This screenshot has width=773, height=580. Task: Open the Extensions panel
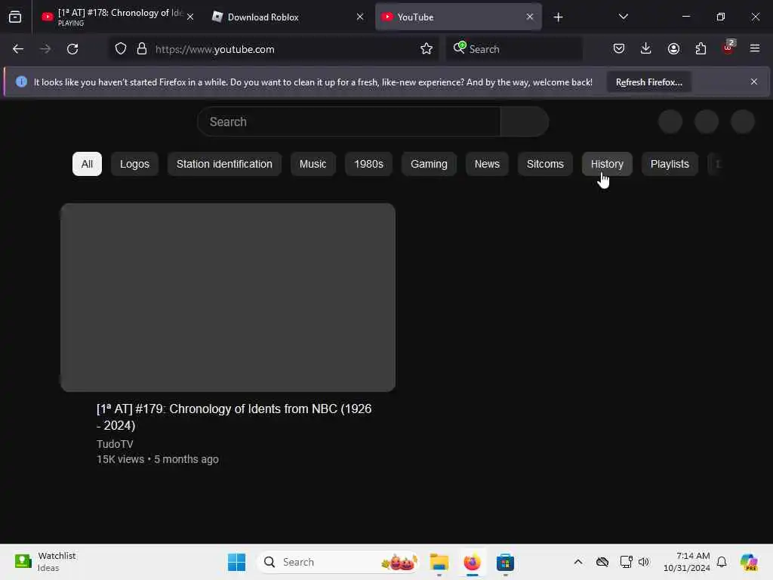[701, 49]
